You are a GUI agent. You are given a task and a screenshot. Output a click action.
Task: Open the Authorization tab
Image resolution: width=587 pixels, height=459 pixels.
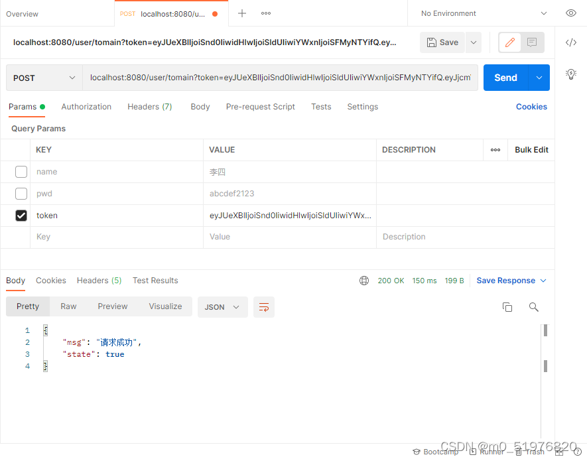86,107
